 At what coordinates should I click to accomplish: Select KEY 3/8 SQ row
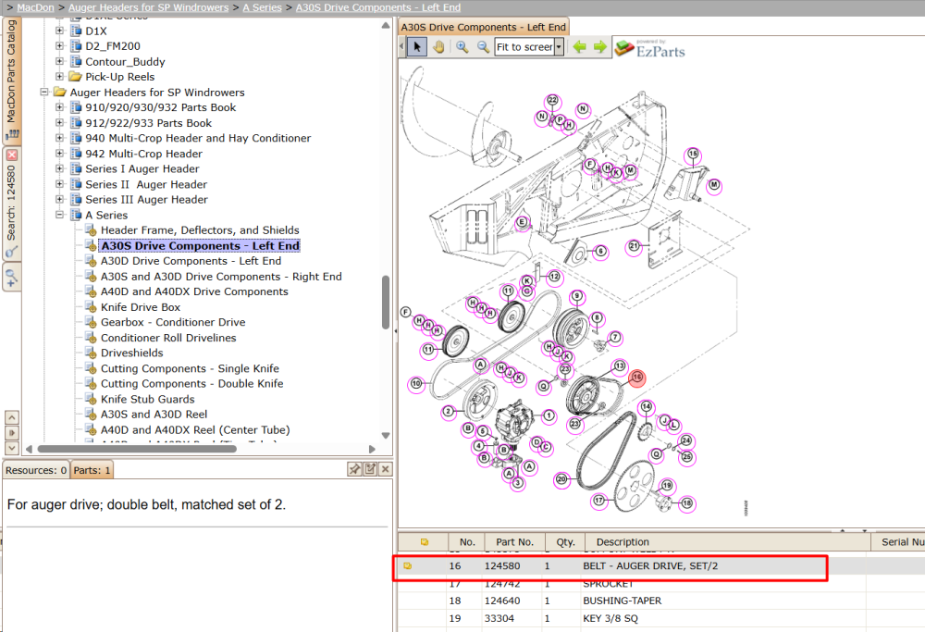tap(660, 618)
